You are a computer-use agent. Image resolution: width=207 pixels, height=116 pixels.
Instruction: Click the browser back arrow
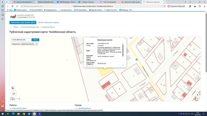point(8,6)
